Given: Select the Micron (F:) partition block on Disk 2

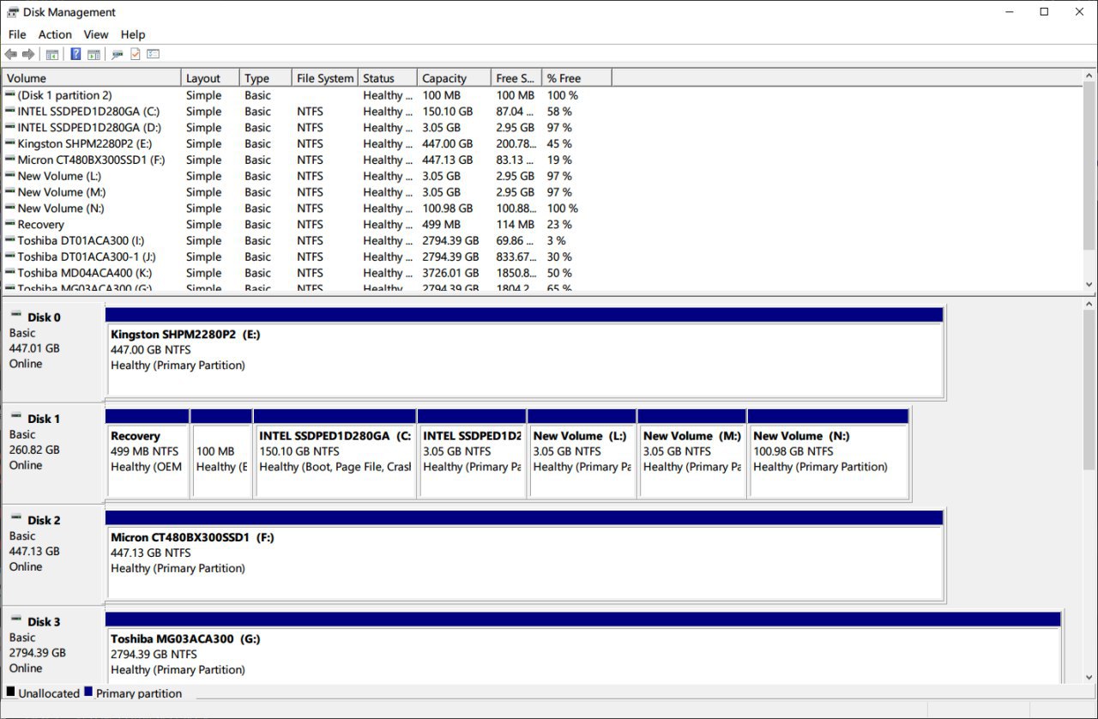Looking at the screenshot, I should tap(524, 555).
